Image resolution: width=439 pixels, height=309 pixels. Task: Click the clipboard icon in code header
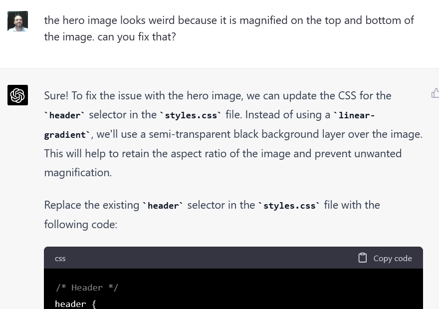362,258
